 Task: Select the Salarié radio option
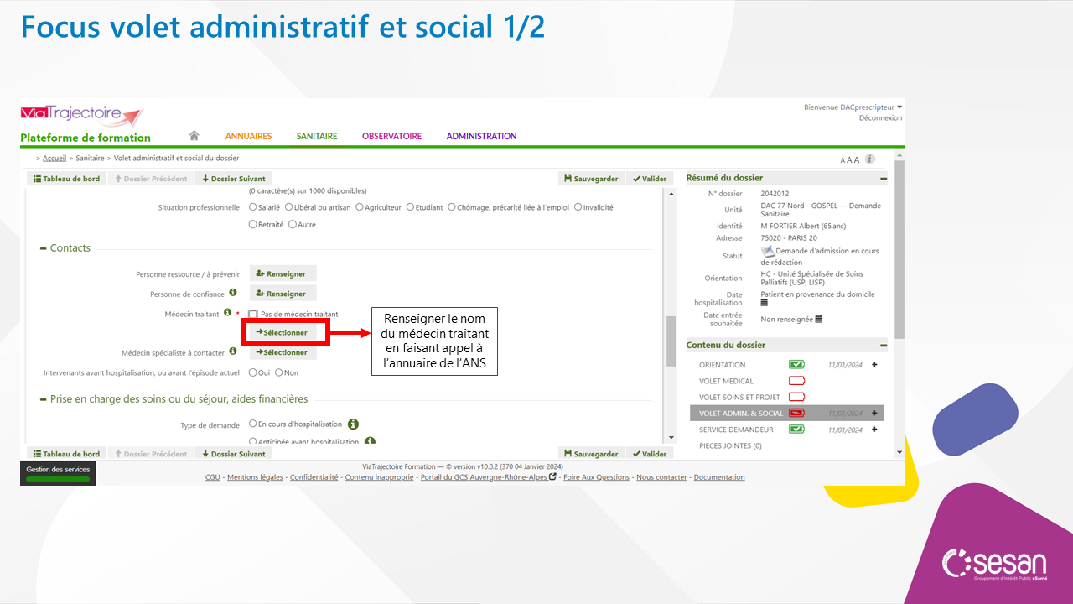(253, 207)
